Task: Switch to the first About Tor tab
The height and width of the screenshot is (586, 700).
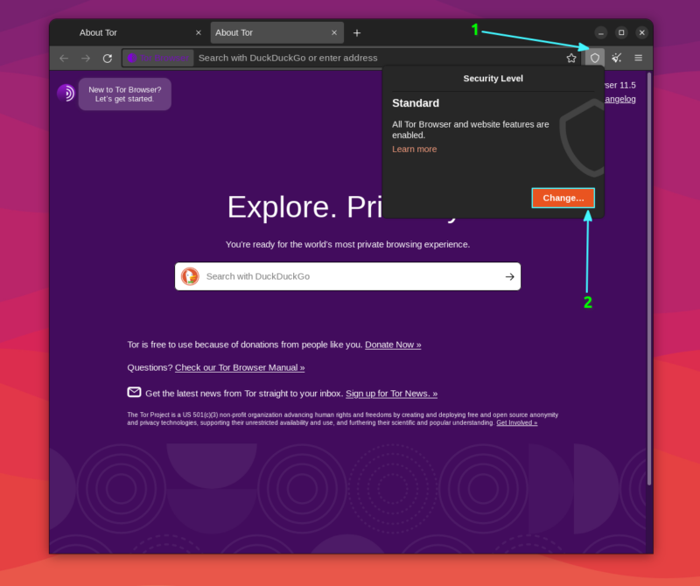Action: point(98,32)
